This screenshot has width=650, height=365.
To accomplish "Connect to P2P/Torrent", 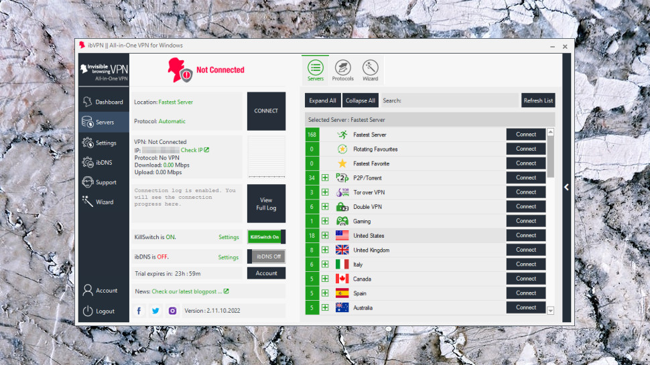I will tap(525, 177).
